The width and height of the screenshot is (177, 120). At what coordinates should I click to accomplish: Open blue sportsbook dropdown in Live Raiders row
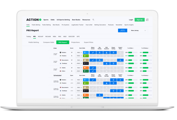click(x=86, y=52)
